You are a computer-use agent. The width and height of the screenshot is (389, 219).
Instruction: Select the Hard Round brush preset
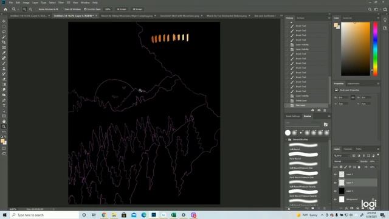pyautogui.click(x=303, y=156)
